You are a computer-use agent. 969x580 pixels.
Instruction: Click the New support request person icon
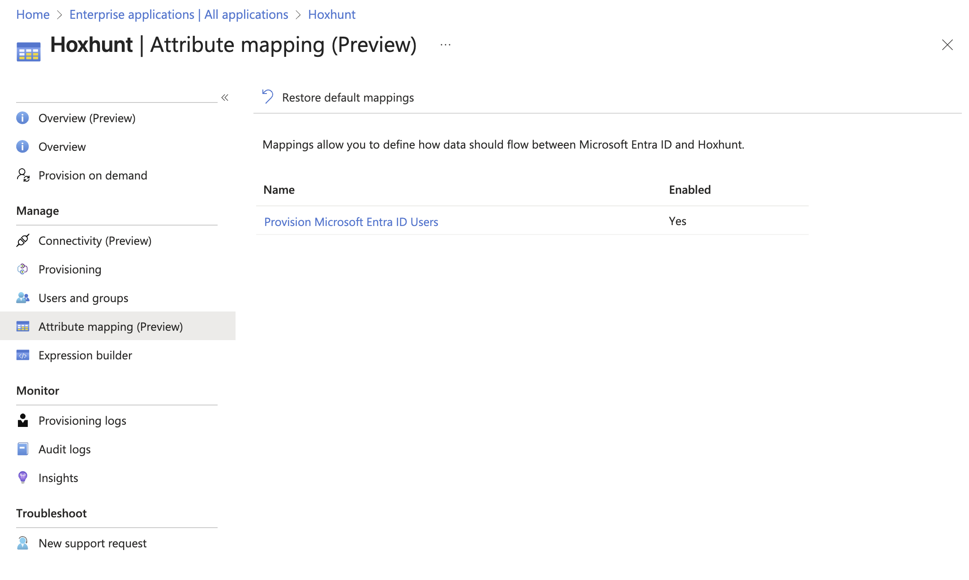23,543
